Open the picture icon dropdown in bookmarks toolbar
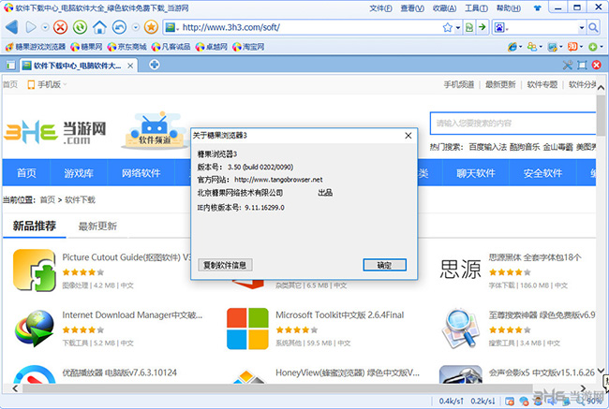 coord(561,47)
